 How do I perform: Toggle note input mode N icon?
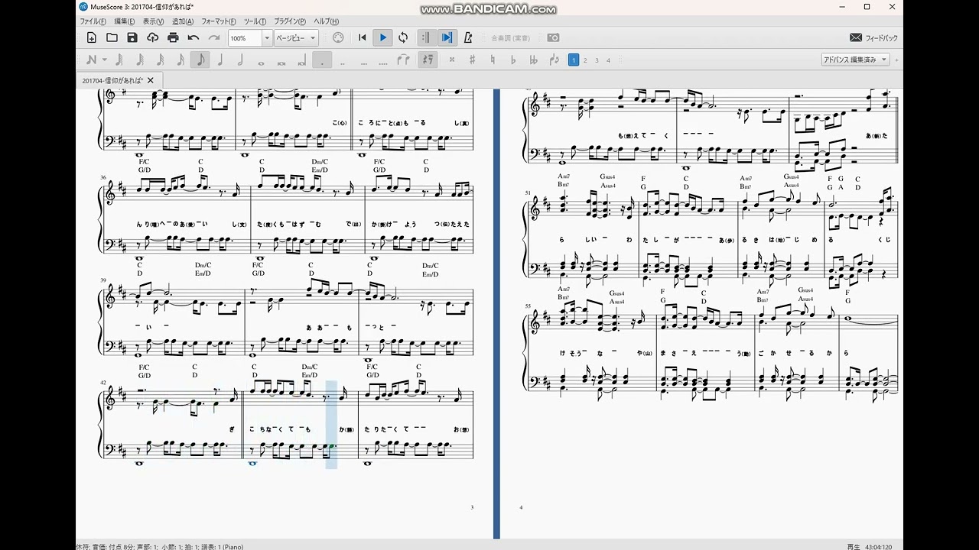pyautogui.click(x=92, y=60)
